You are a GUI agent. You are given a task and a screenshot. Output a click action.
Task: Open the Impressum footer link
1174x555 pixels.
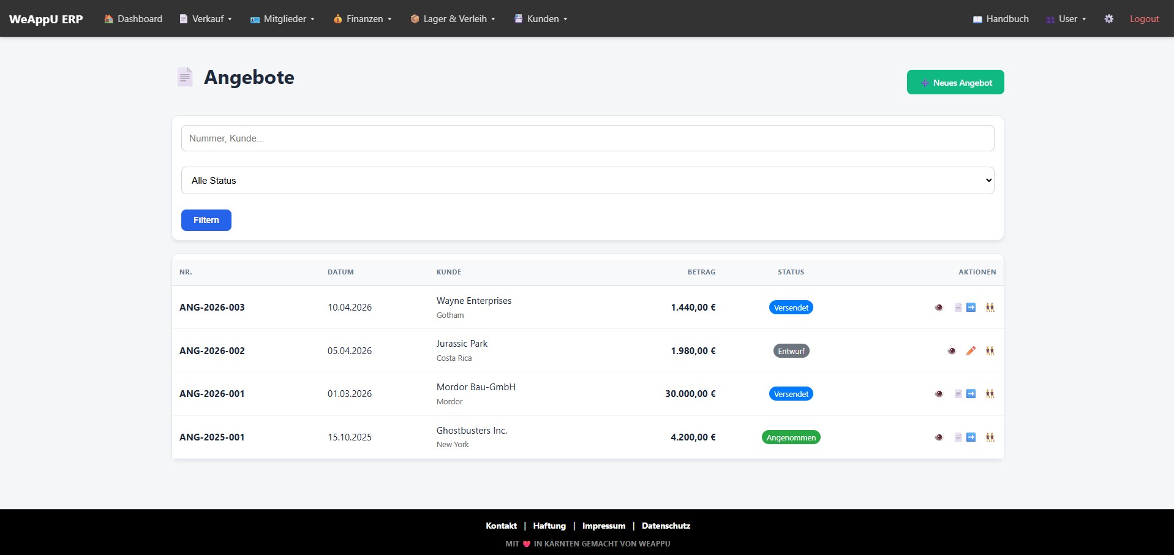coord(604,526)
